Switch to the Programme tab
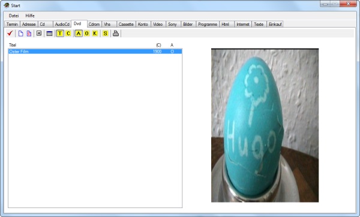Screen dimensions: 360x217 208,24
